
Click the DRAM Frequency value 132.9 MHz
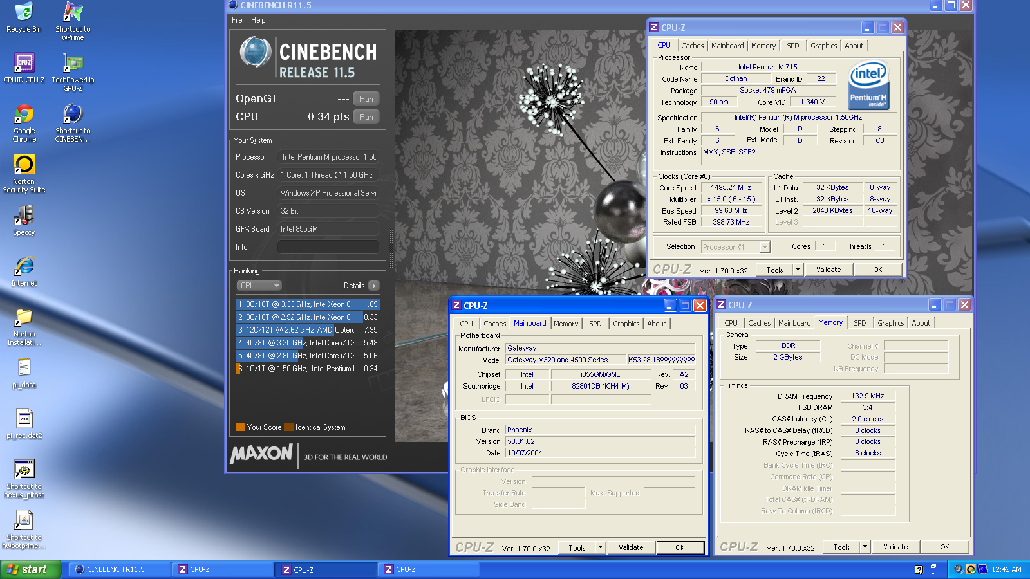click(868, 396)
